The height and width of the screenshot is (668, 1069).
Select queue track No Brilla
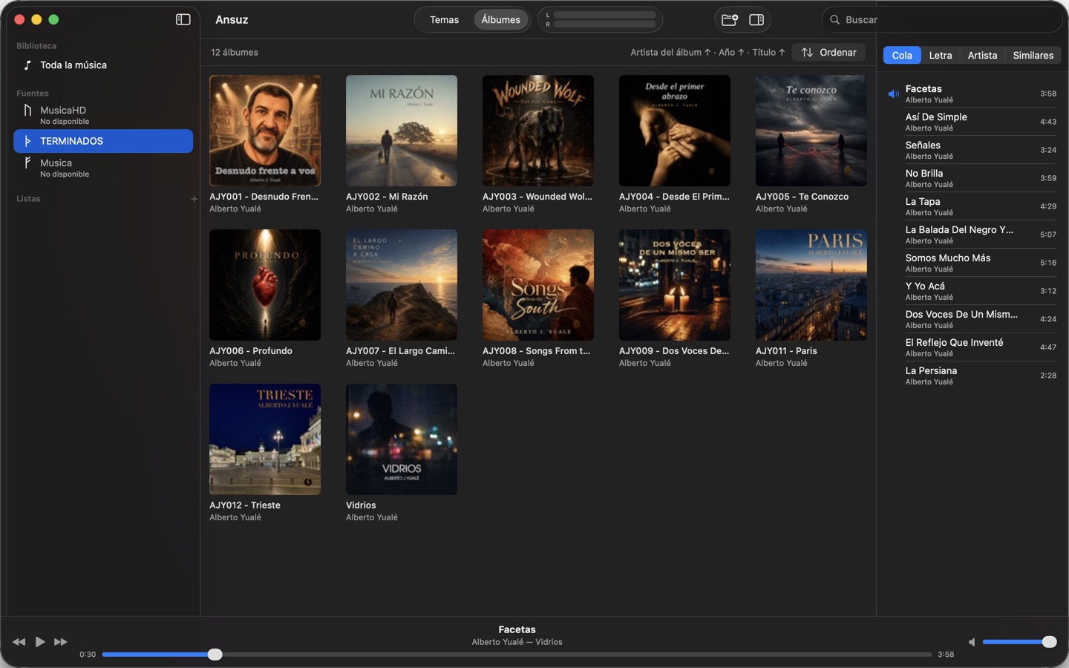coord(972,178)
